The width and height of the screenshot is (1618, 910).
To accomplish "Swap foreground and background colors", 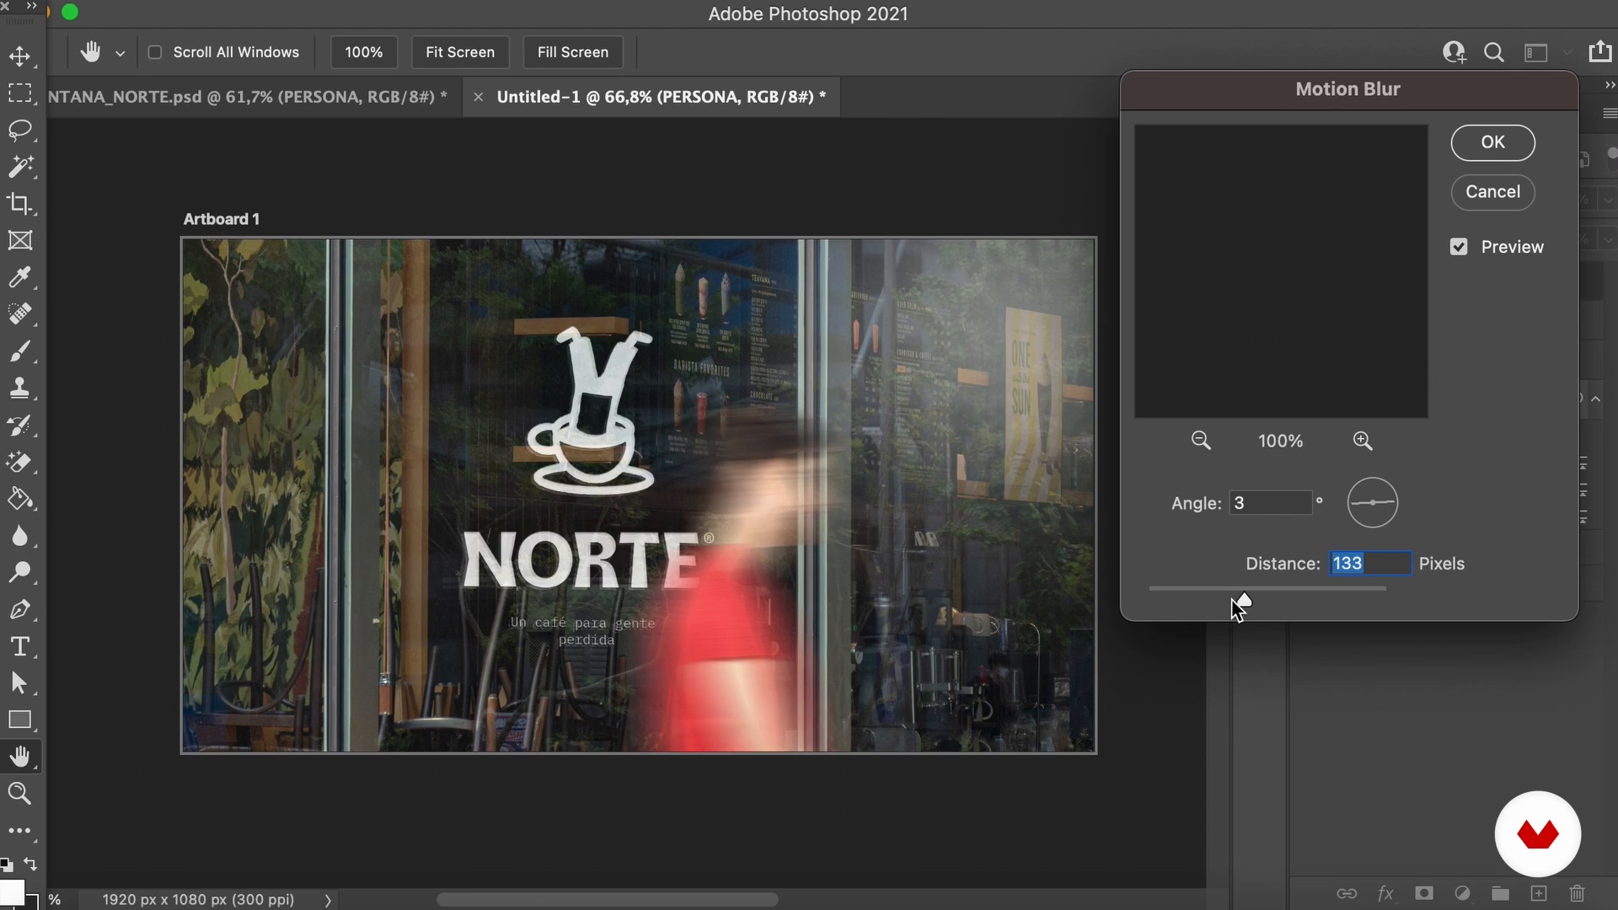I will (31, 864).
